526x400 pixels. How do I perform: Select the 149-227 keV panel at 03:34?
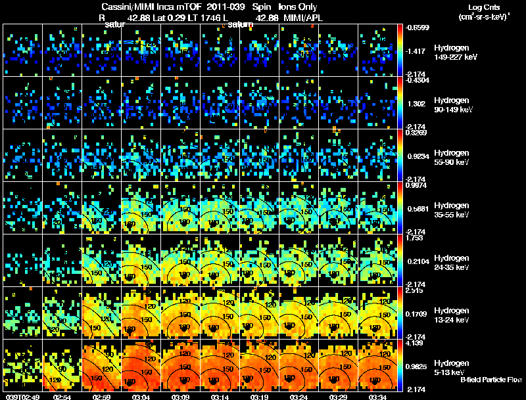[377, 51]
